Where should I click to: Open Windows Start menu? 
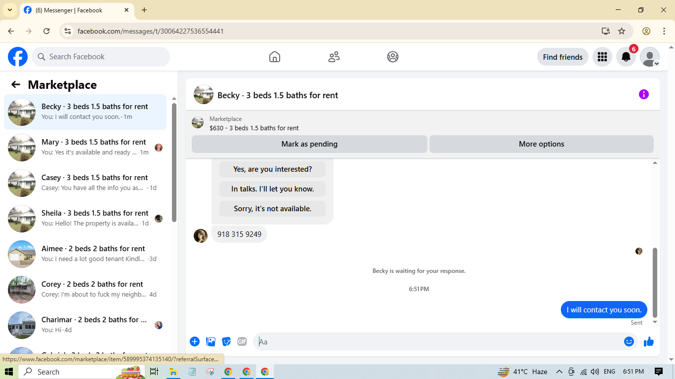[9, 372]
